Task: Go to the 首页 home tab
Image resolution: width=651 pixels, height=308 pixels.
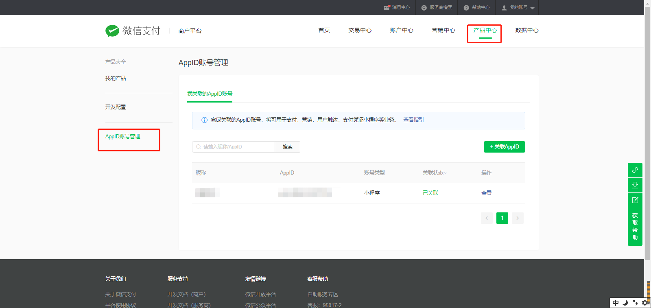Action: 324,30
